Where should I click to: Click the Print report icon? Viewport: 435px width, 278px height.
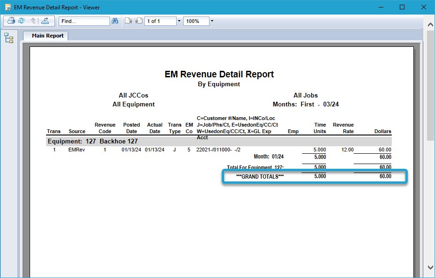pos(11,21)
